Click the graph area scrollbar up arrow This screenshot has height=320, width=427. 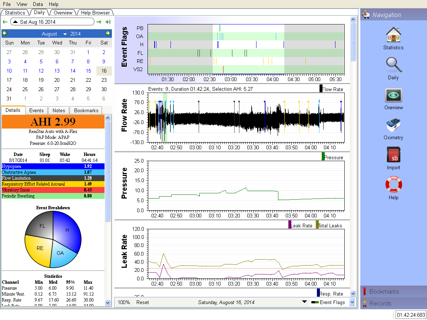[x=353, y=20]
